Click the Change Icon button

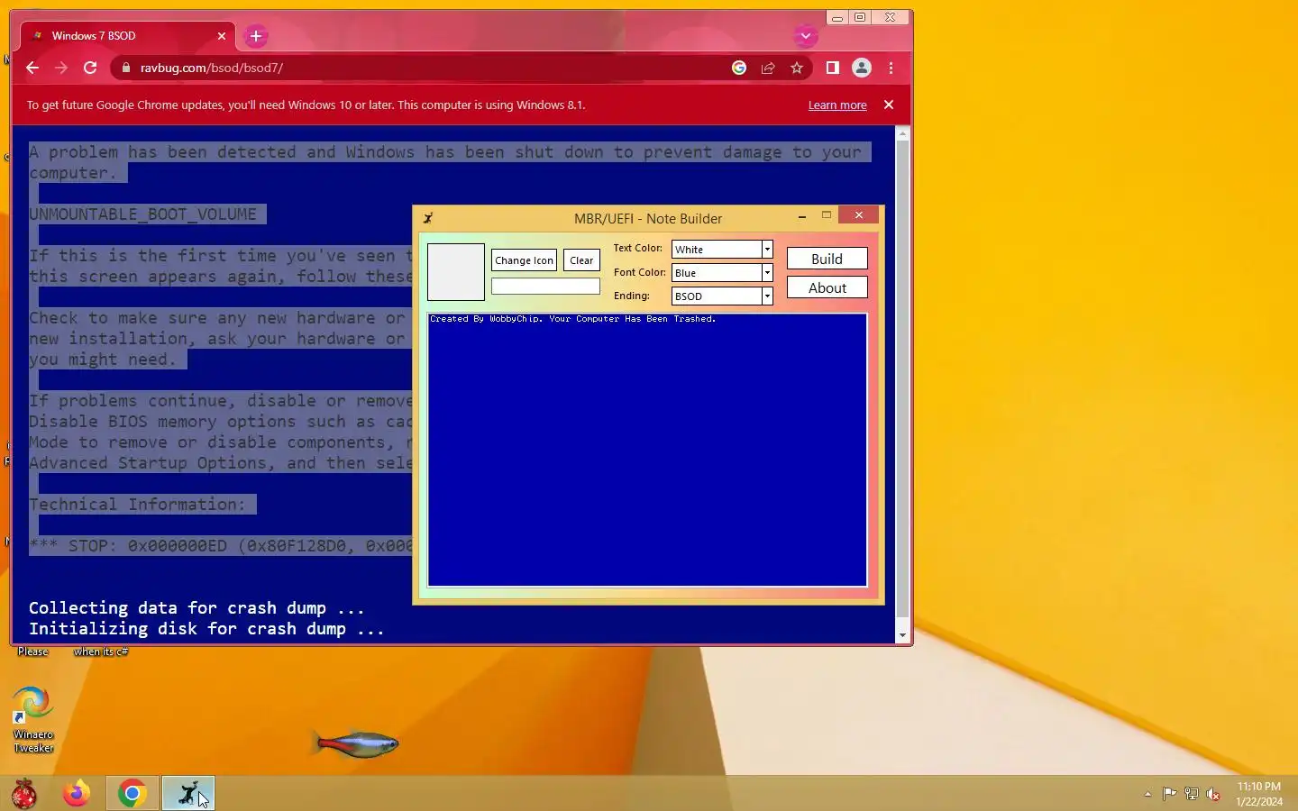click(524, 260)
